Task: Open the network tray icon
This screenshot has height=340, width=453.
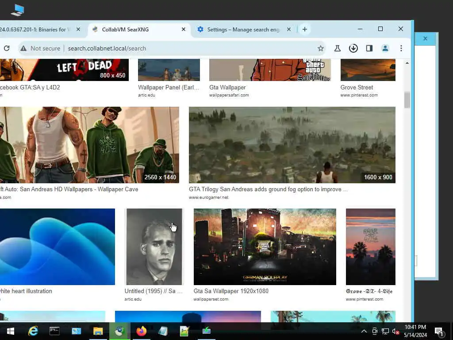Action: [x=385, y=331]
